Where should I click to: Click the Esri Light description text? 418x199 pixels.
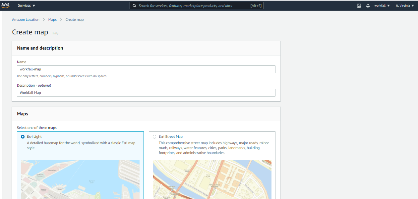81,145
